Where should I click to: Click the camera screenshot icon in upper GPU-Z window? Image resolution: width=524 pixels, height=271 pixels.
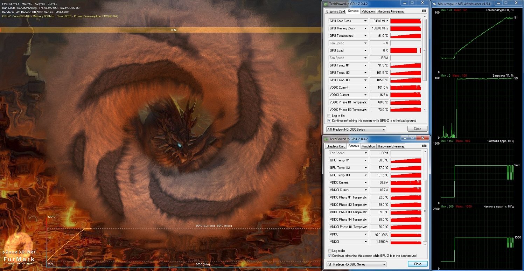coord(424,11)
